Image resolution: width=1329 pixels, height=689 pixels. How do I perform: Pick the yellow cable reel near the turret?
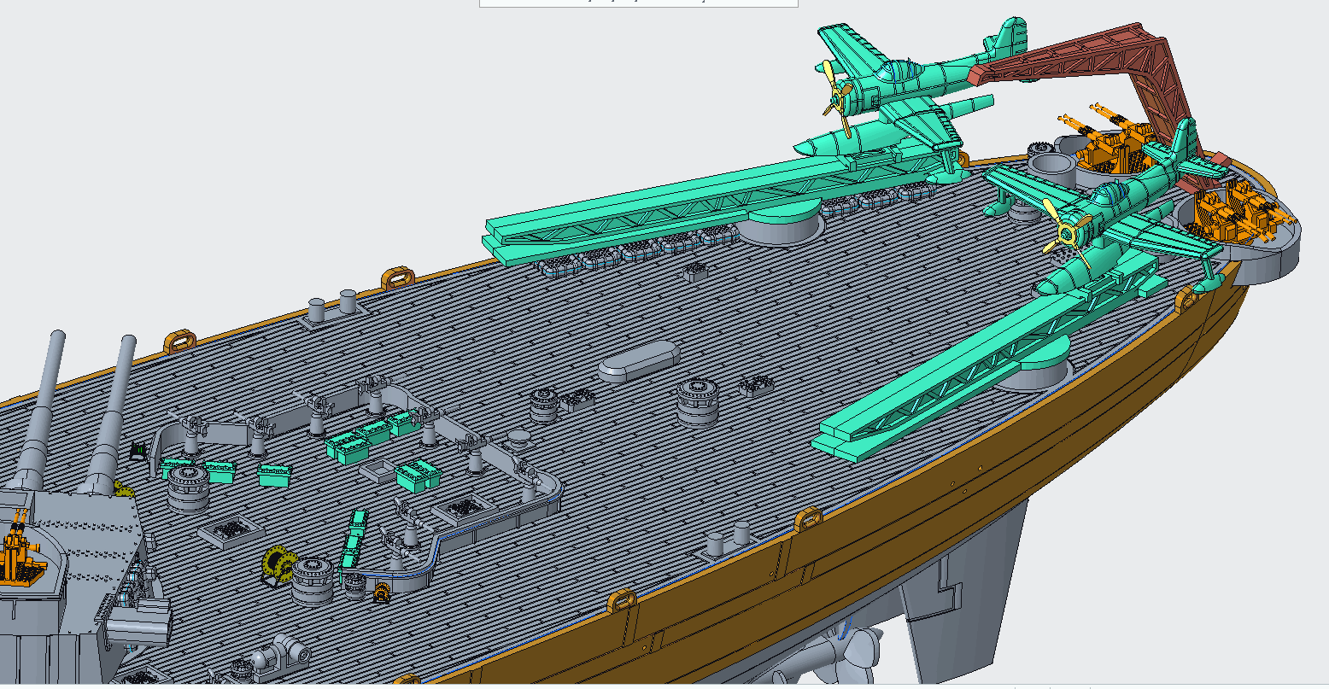tap(279, 563)
